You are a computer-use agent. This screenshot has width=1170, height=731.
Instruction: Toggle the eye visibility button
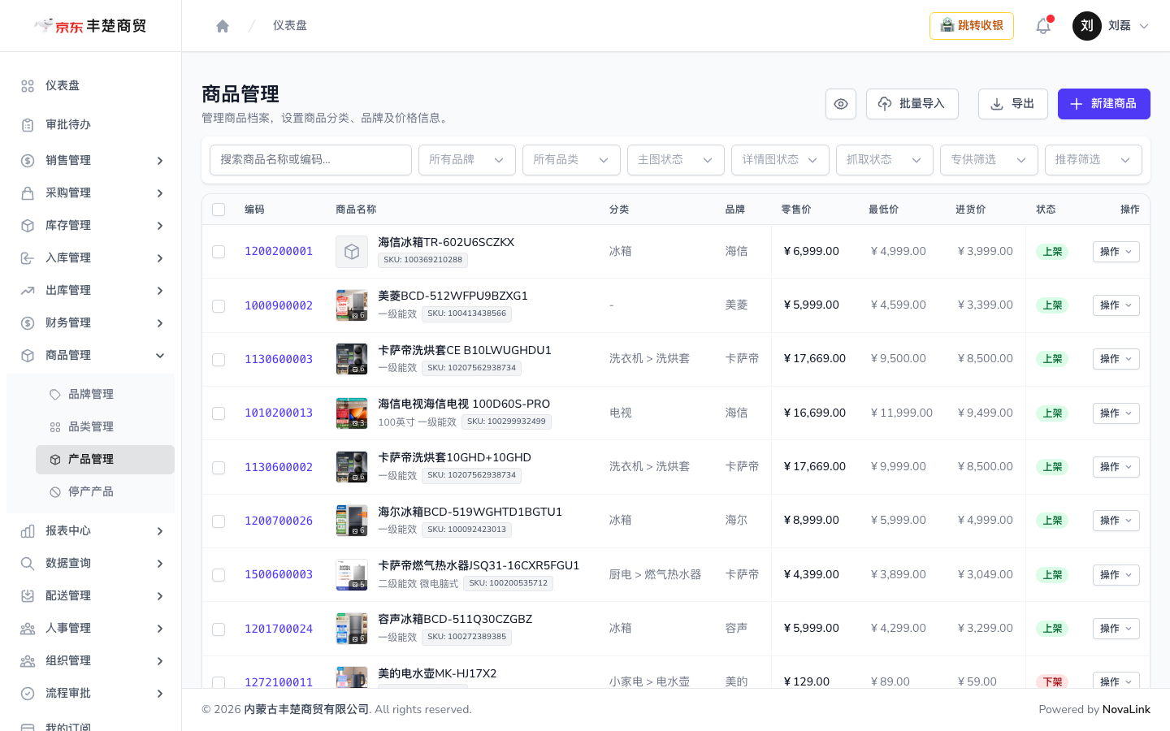(x=841, y=104)
